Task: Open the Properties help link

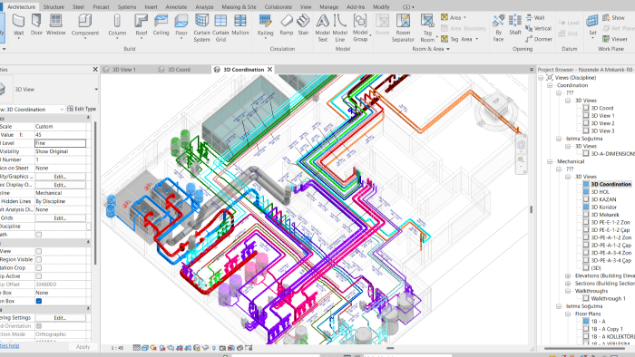Action: pos(9,346)
